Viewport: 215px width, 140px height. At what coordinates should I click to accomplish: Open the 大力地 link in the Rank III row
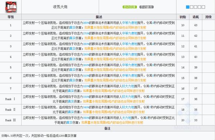coord(127,118)
